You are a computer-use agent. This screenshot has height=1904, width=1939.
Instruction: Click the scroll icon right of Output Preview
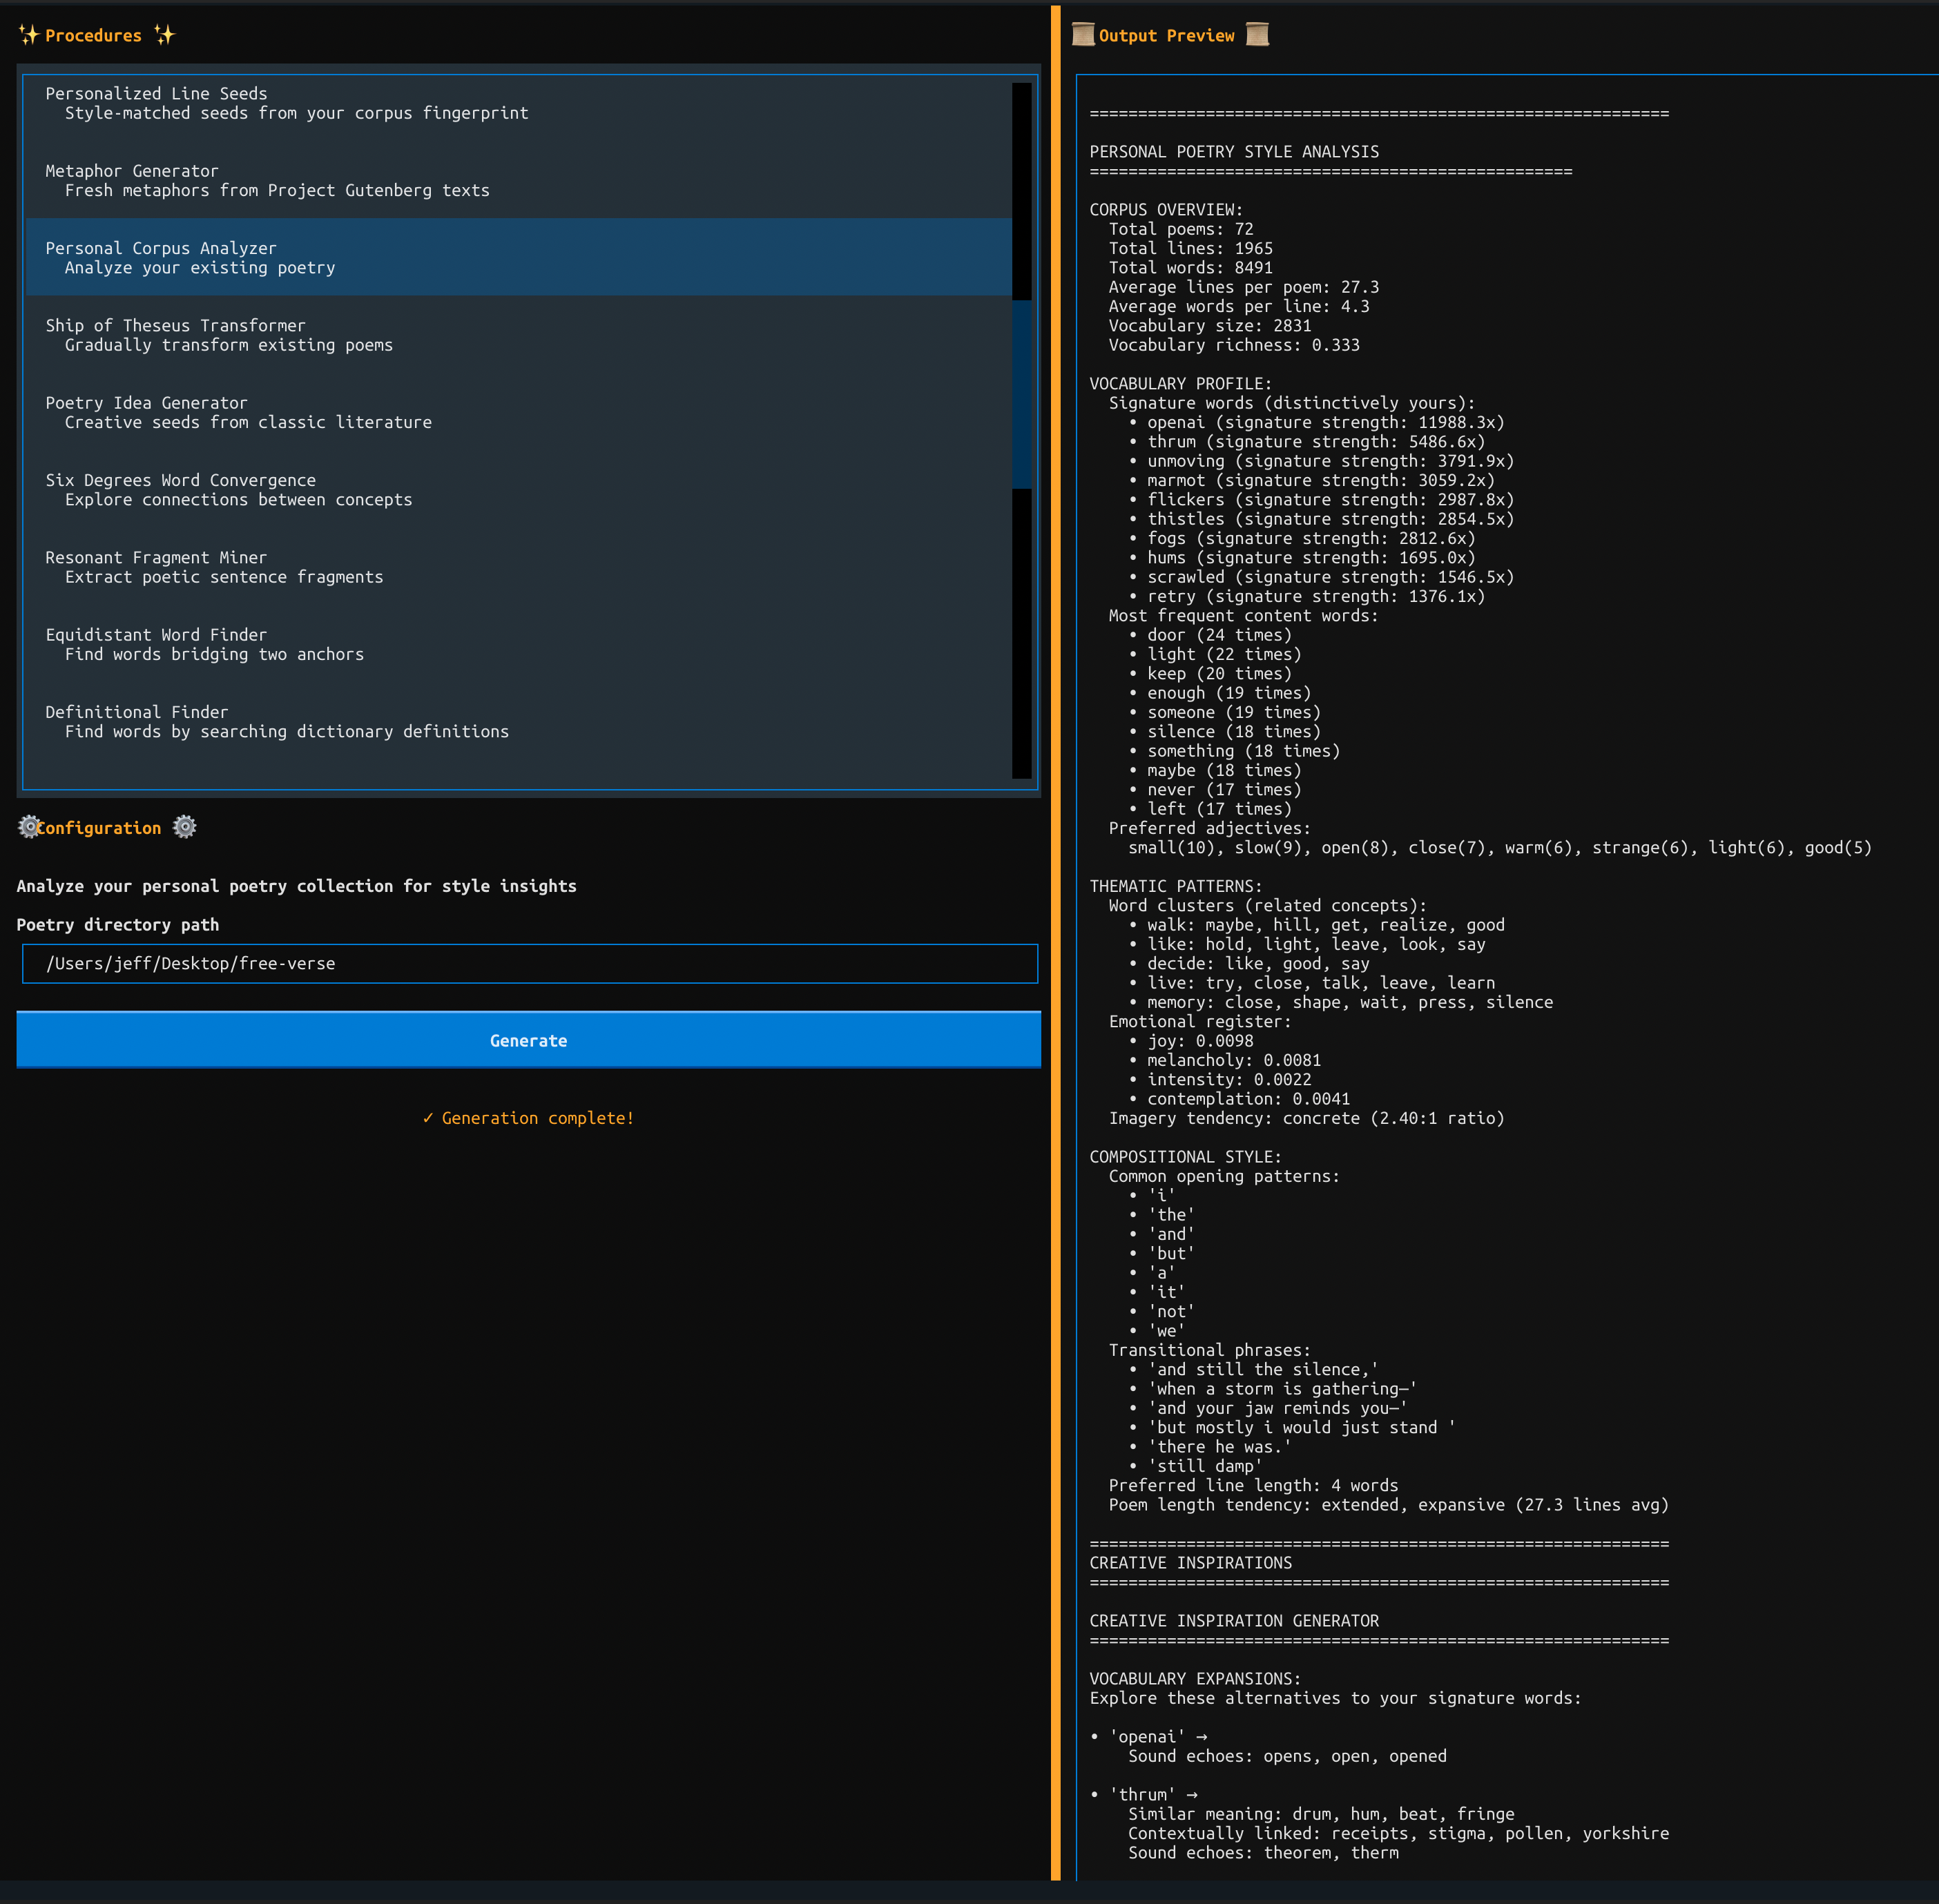coord(1257,35)
